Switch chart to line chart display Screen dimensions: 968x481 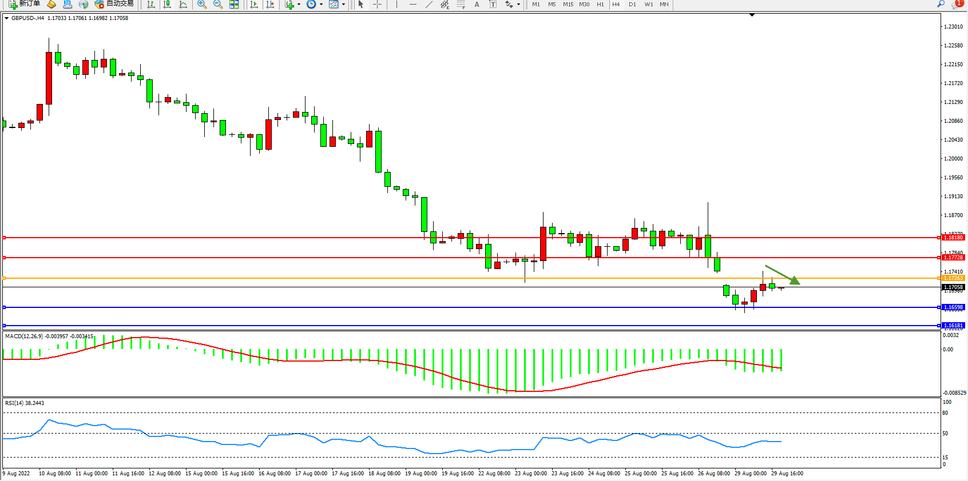point(183,5)
